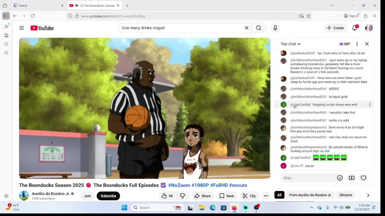Dislike the video with thumbs down
Screen dimensions: 385x216
(x=183, y=196)
